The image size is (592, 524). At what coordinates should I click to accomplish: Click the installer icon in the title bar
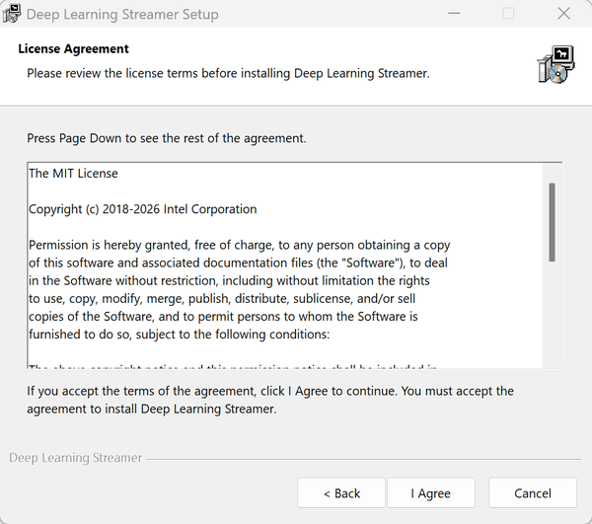[11, 14]
